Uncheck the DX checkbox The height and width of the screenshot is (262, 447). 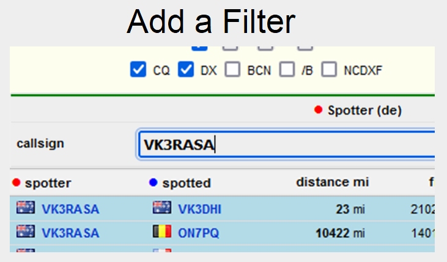click(x=186, y=70)
